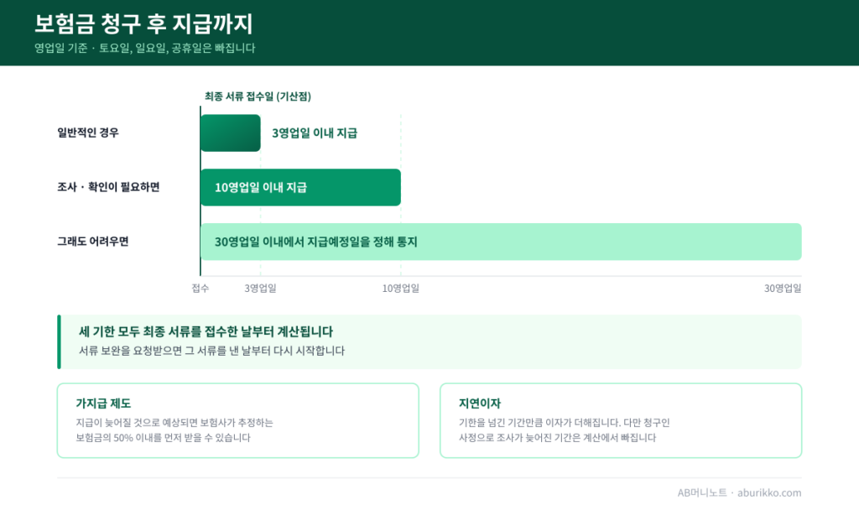Click the card heading '가지급 제도'
The height and width of the screenshot is (515, 859).
pos(103,403)
